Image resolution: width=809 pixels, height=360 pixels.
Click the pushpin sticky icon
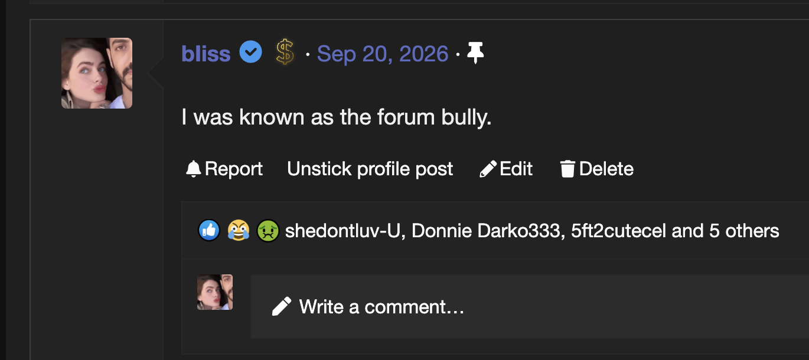475,53
